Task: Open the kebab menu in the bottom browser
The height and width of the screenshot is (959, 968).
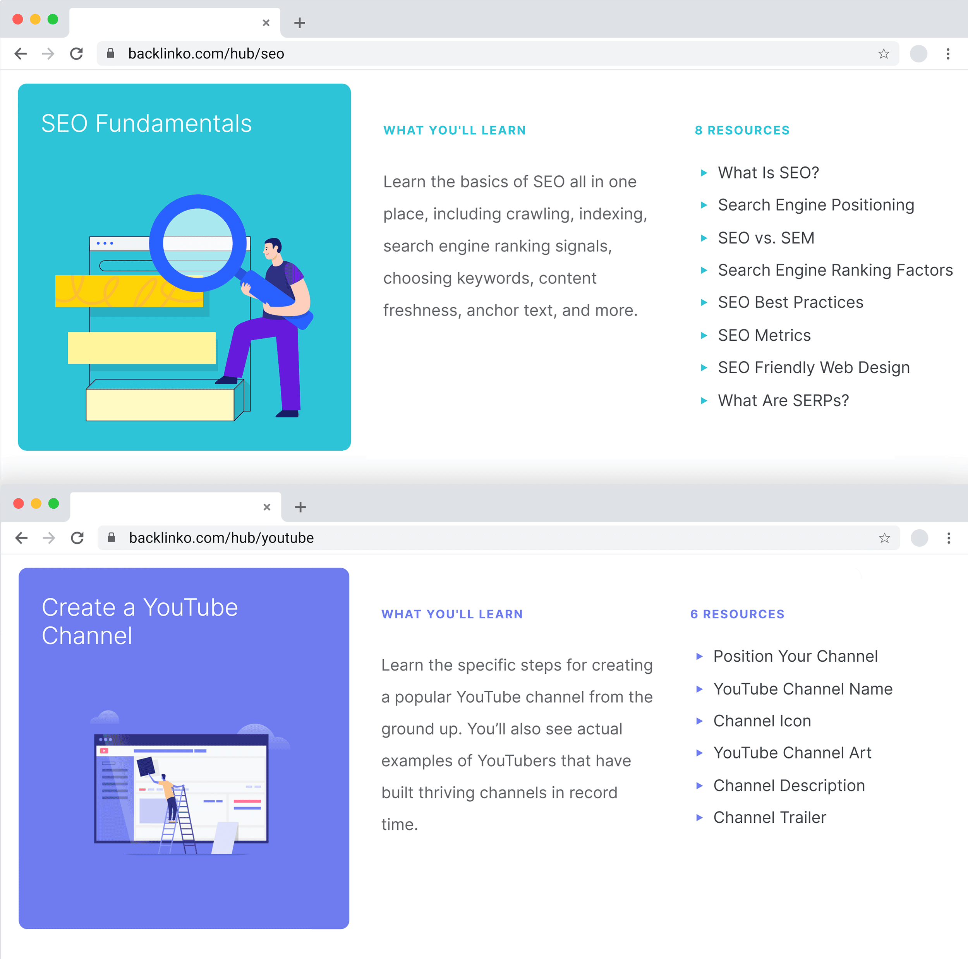Action: 949,538
